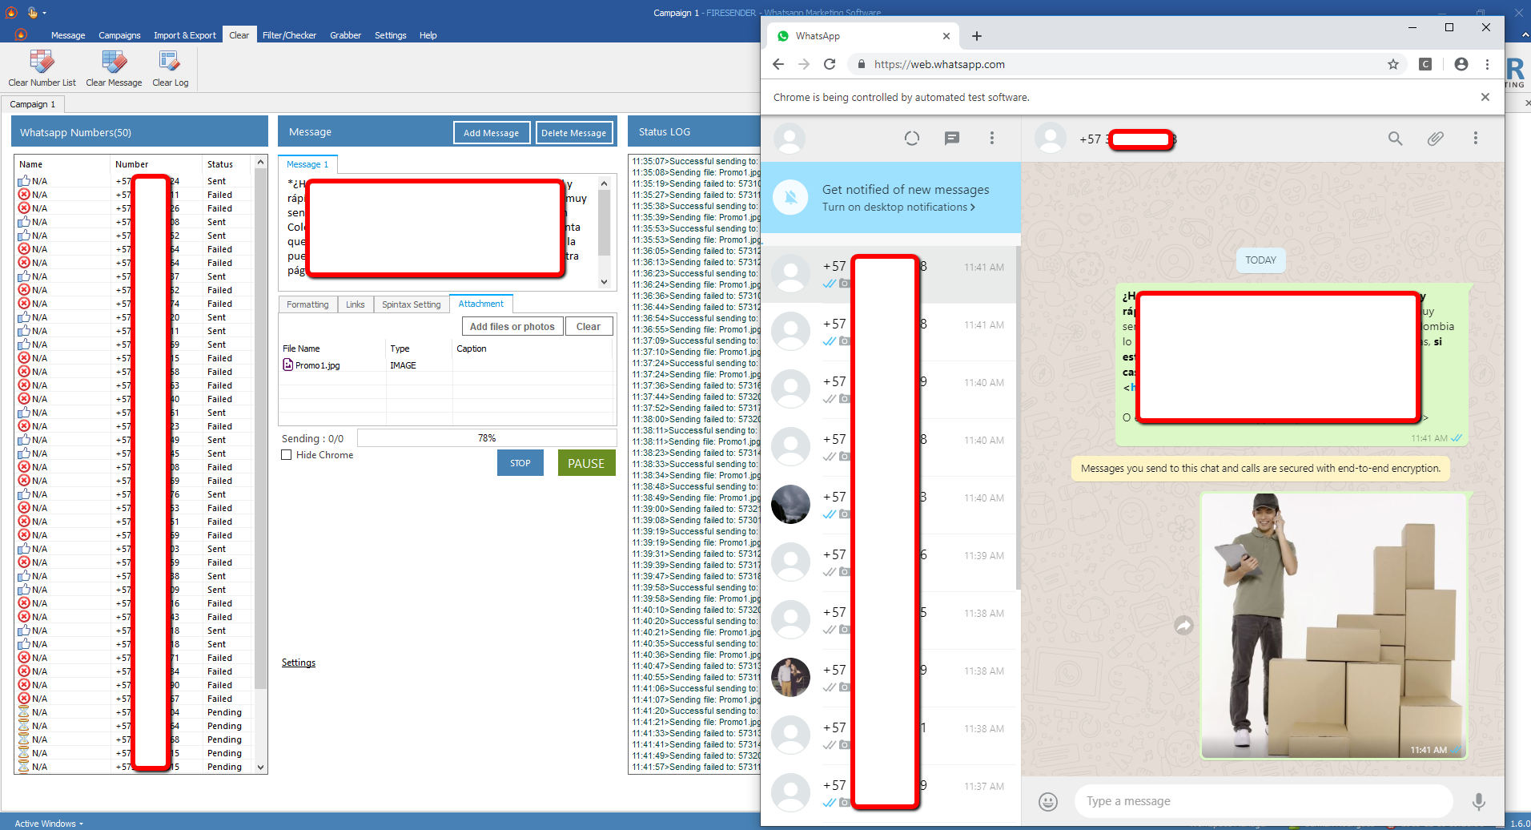Switch to the Links tab
1531x830 pixels.
(x=356, y=304)
